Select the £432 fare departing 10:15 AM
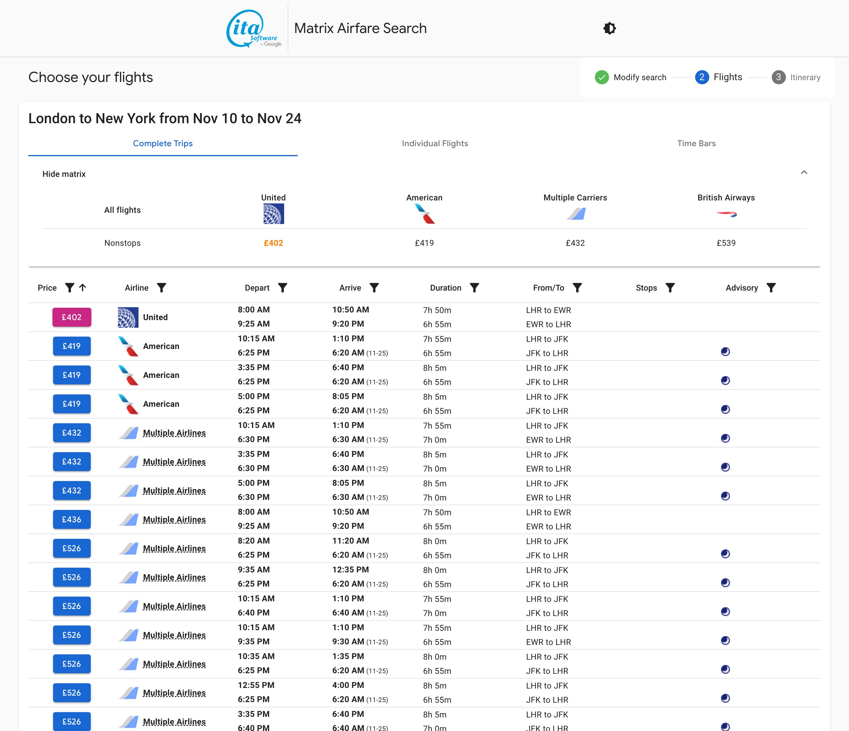This screenshot has width=849, height=731. 72,433
